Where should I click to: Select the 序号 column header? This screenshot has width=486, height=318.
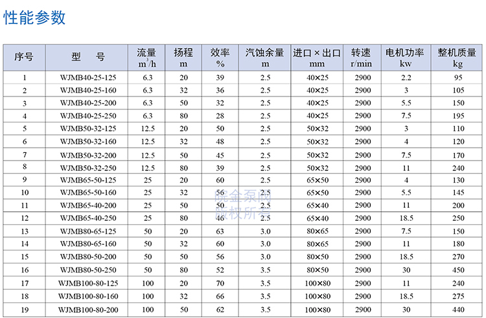(25, 58)
